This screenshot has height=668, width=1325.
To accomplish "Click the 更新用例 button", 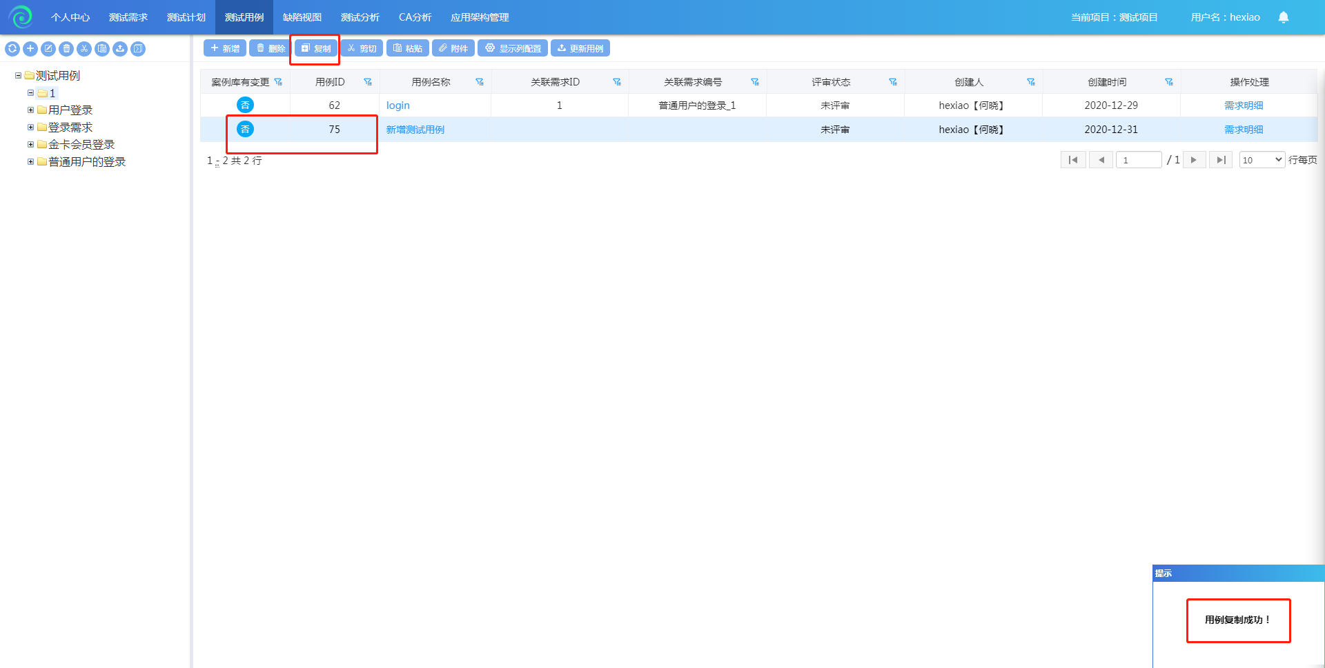I will [x=580, y=48].
